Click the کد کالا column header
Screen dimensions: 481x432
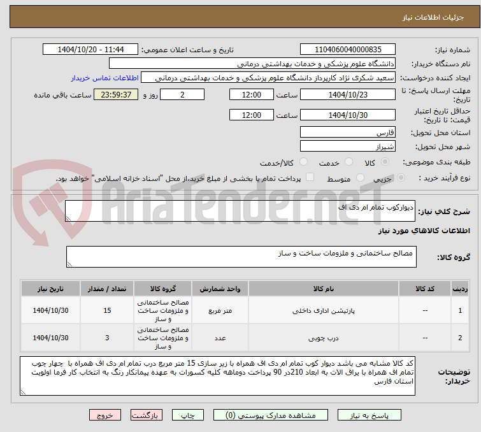click(x=425, y=289)
